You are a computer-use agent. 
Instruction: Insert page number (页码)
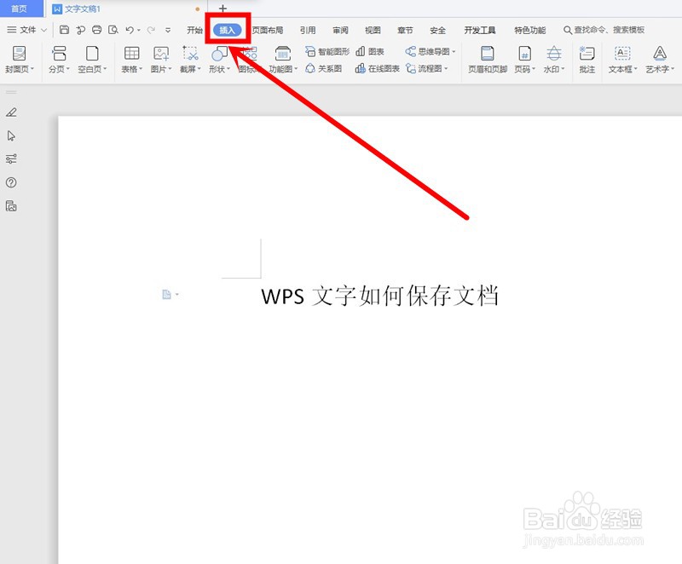(524, 59)
